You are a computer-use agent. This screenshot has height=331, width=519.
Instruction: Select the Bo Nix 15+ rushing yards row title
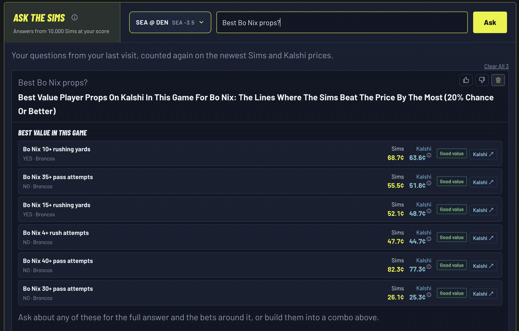pos(57,205)
